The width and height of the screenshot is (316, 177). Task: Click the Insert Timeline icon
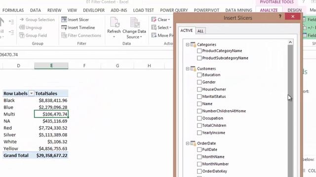(64, 28)
